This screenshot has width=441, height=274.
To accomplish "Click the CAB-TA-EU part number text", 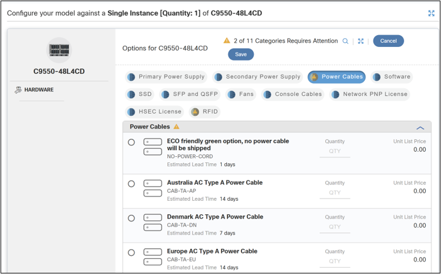I will (x=181, y=259).
